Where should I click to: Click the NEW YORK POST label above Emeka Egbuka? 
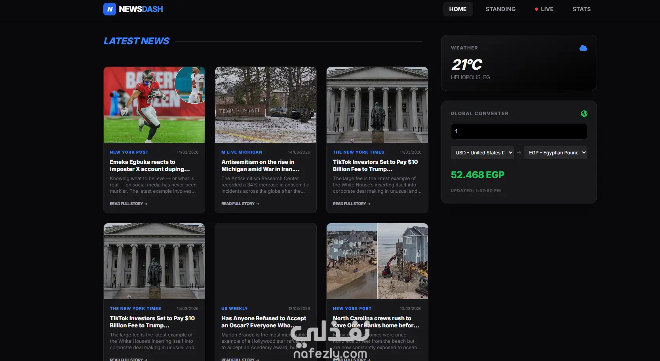[x=129, y=152]
